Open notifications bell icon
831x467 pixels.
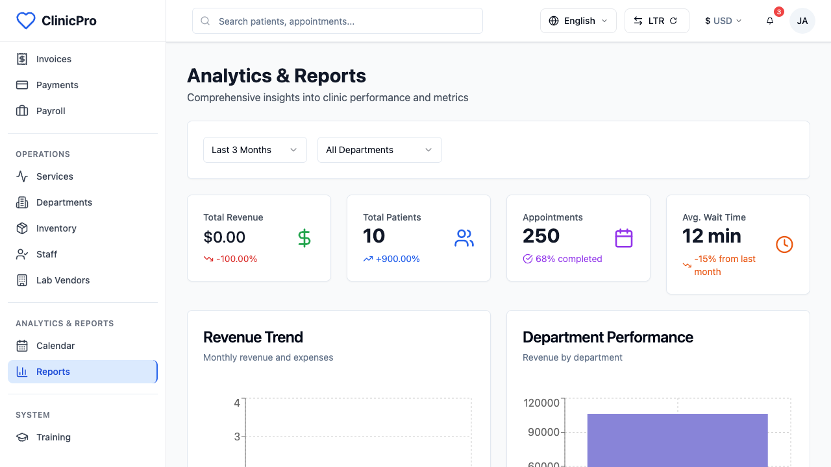tap(770, 21)
